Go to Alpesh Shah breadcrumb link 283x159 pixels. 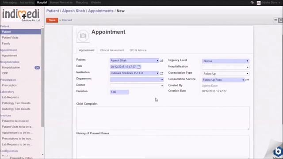[73, 11]
